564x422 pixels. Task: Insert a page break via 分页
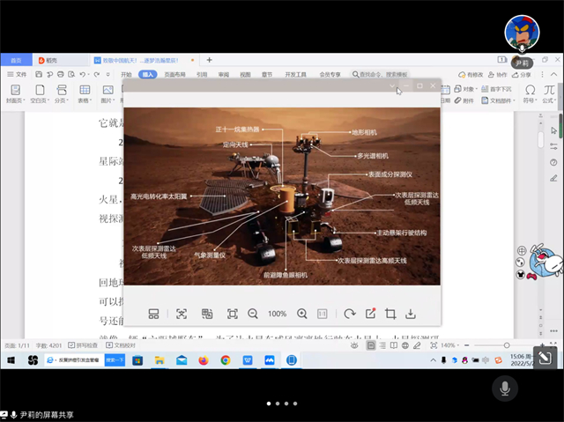[x=62, y=93]
